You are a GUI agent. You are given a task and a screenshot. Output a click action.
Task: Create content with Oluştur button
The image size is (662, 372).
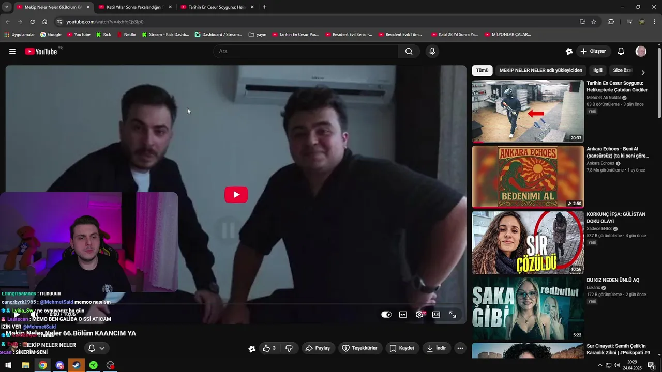[x=593, y=51]
